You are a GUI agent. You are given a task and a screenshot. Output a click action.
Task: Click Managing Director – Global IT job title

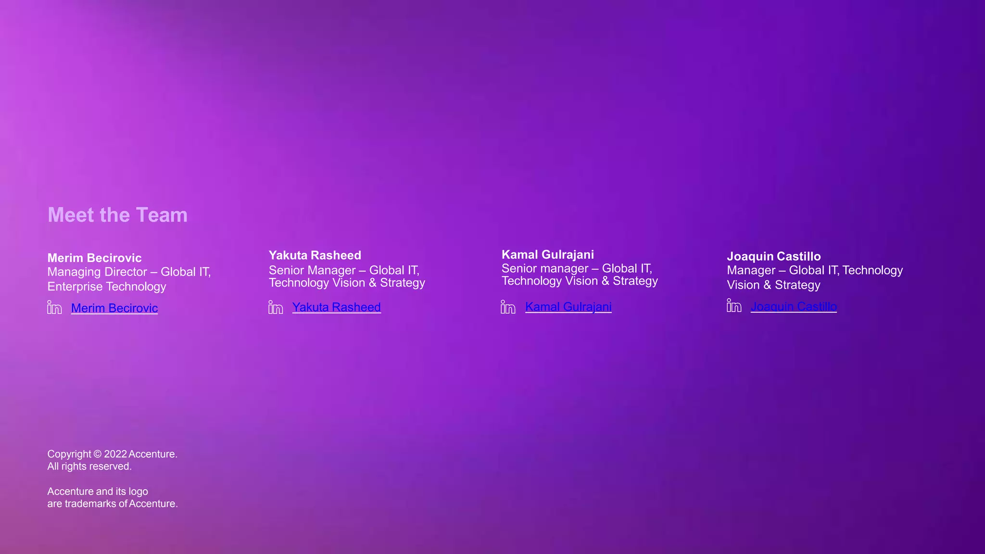coord(129,272)
